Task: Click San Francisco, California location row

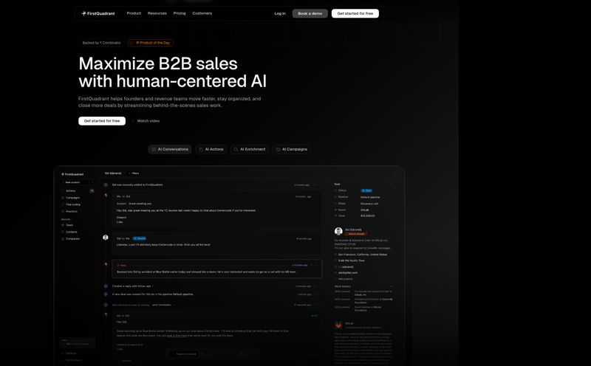Action: 362,255
